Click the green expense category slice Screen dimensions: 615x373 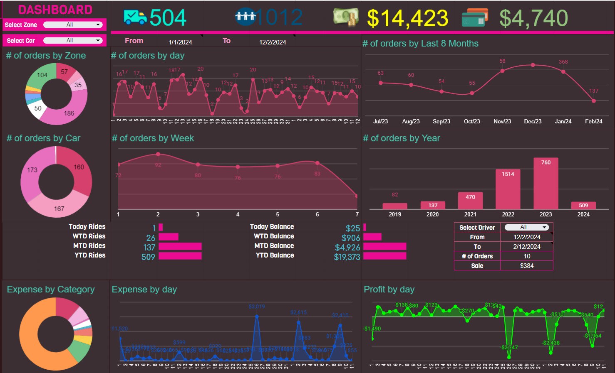point(80,352)
